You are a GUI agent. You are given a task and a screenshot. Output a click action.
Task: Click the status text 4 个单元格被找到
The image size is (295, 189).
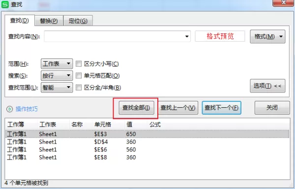pos(27,183)
